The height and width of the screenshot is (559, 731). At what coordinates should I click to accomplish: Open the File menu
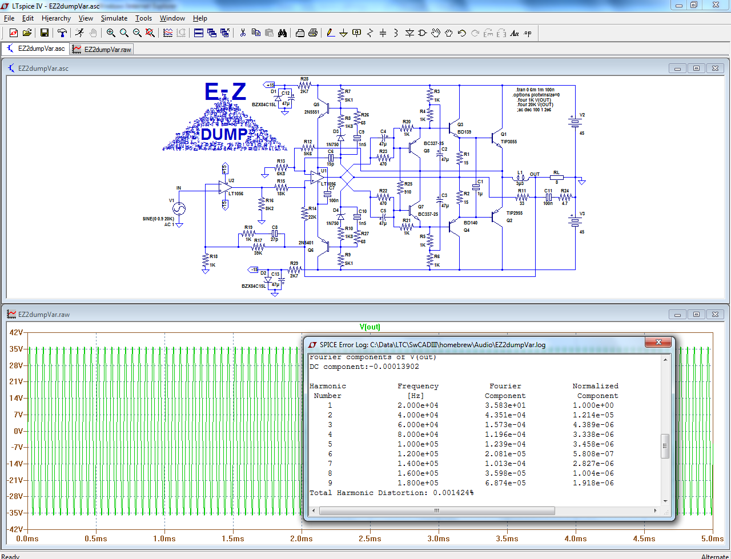point(9,18)
